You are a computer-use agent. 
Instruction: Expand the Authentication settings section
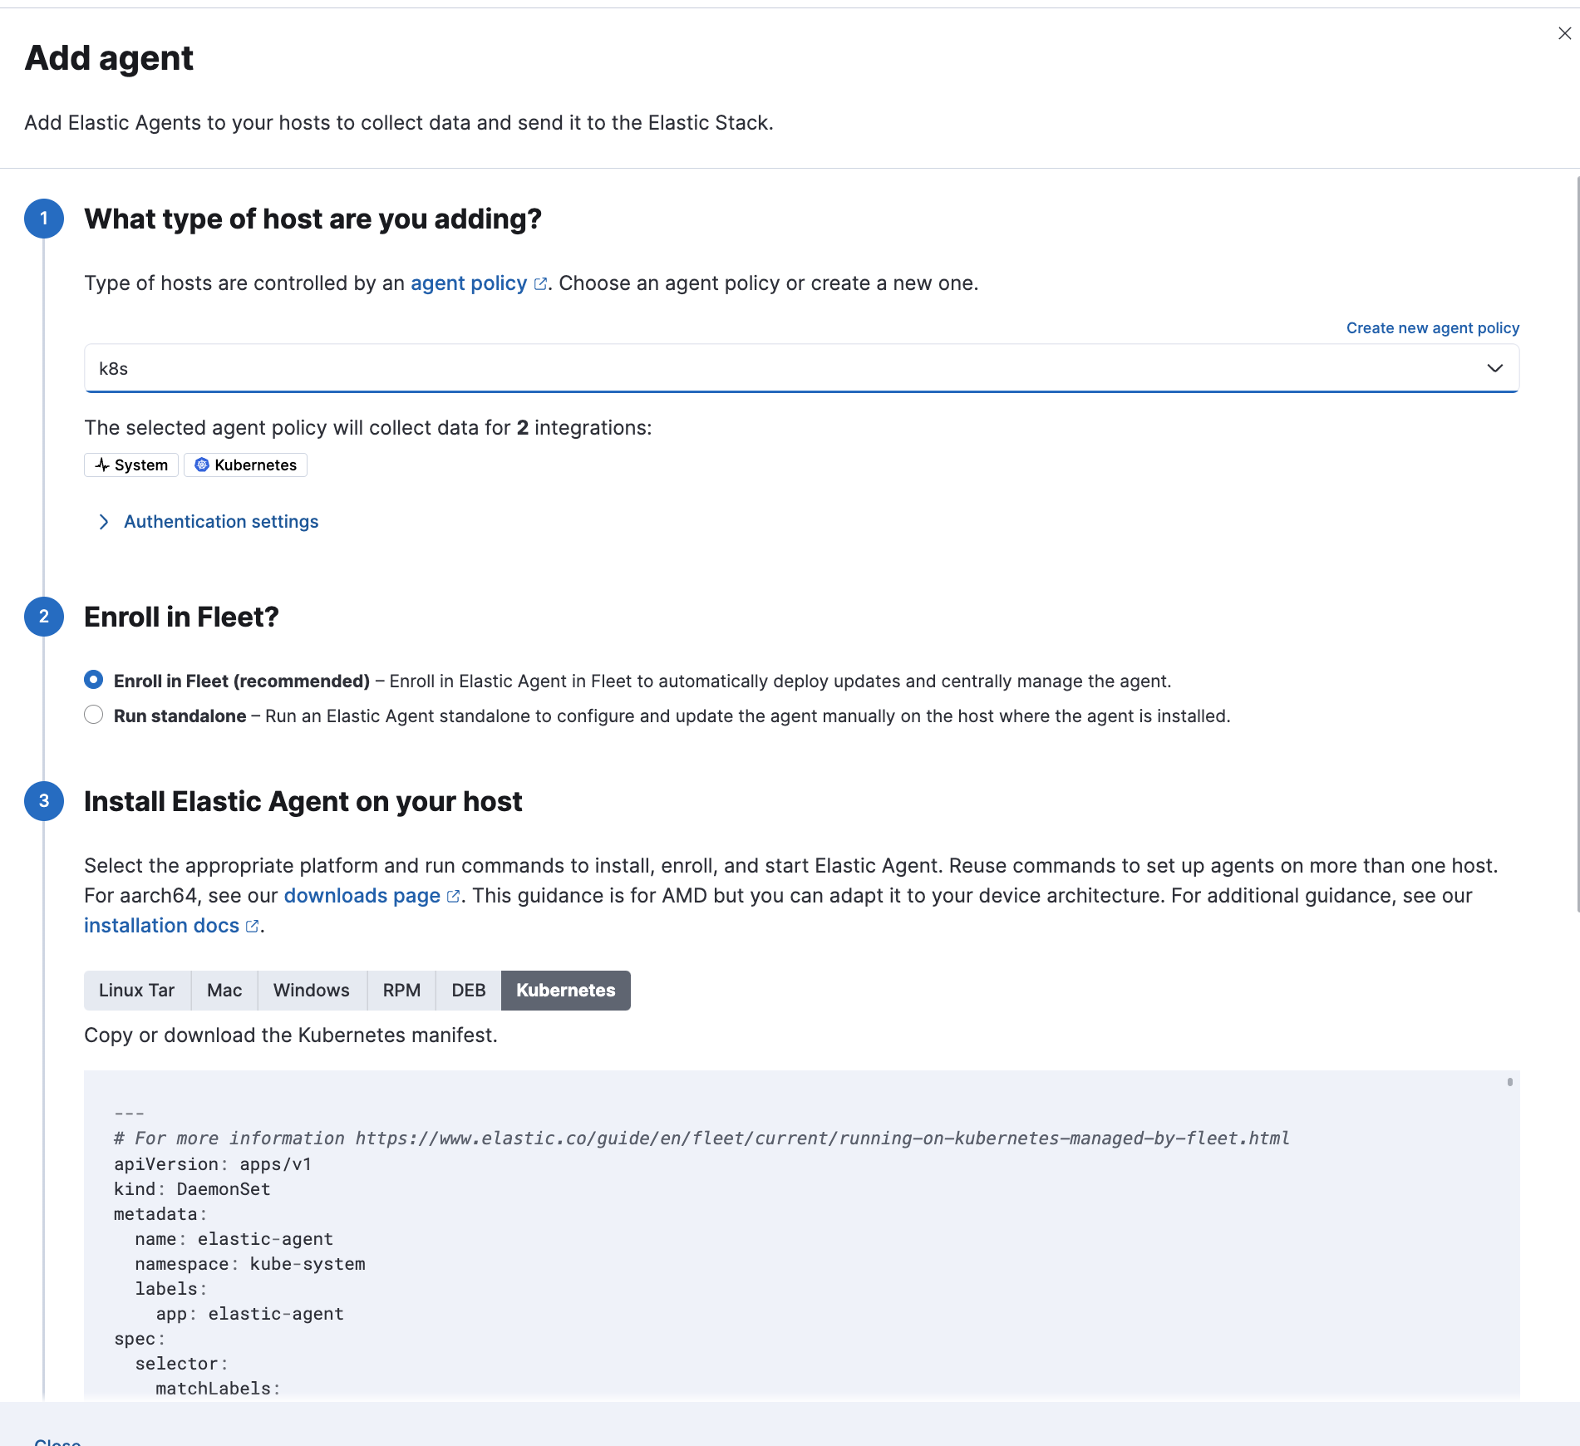click(x=220, y=521)
